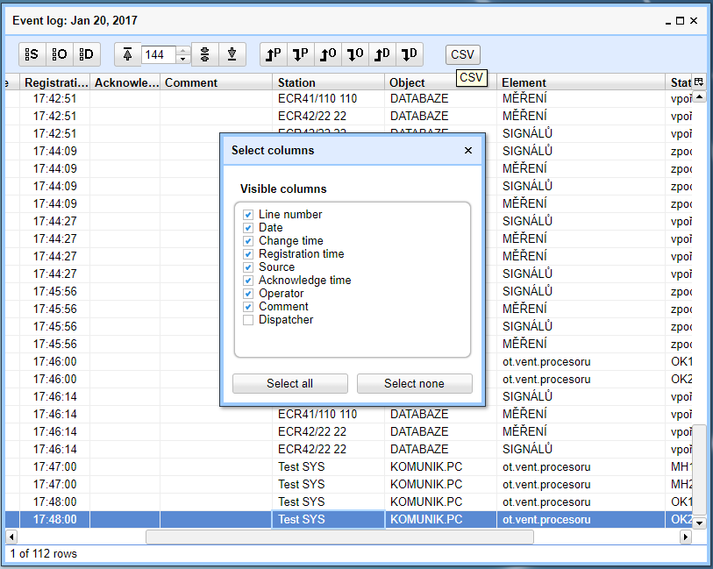Click the first 17:42:51 ECR41/110 110 cell

(328, 98)
